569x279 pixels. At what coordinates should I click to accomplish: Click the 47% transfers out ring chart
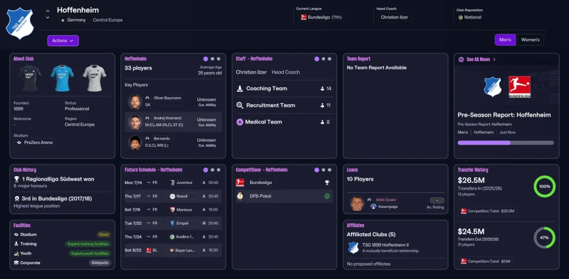pos(545,238)
